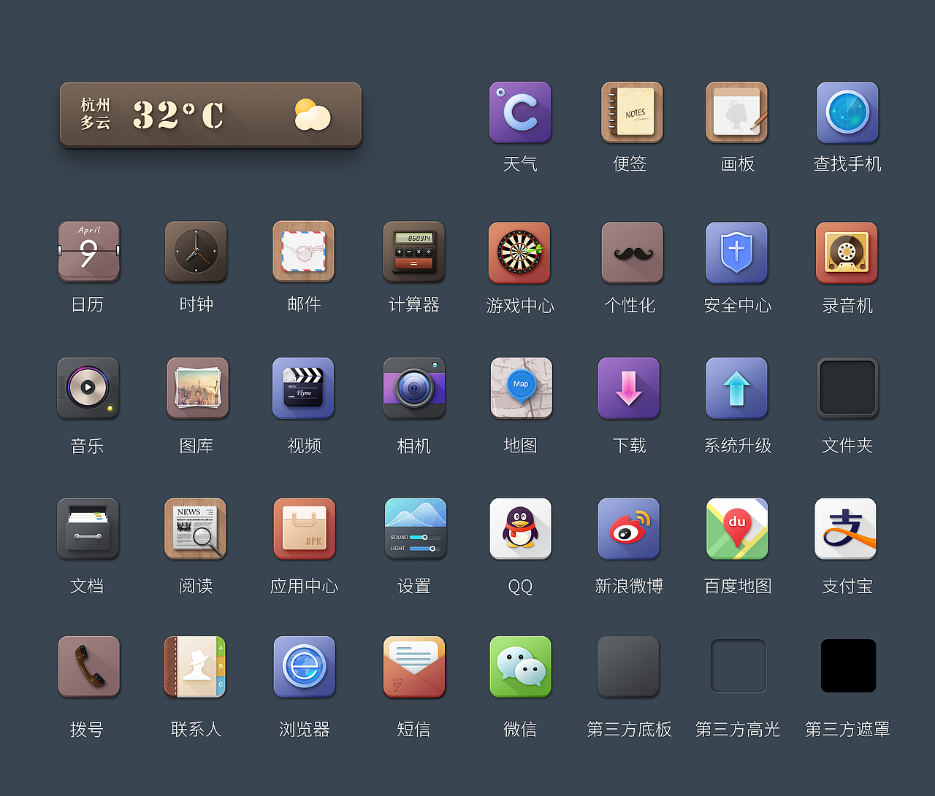Open the 支付宝 Alipay app
The height and width of the screenshot is (796, 935).
pos(845,529)
